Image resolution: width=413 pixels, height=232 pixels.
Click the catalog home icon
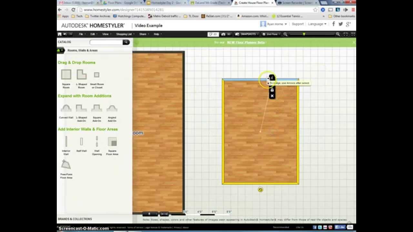(x=59, y=50)
